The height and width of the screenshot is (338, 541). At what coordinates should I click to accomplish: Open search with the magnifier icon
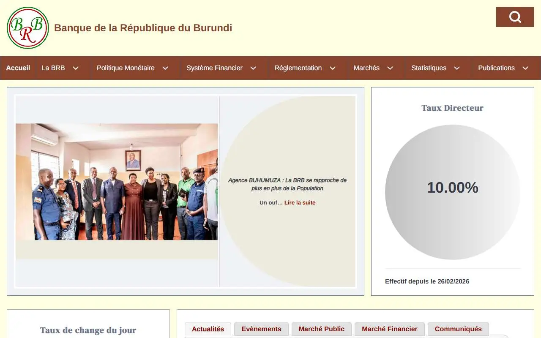[x=515, y=17]
